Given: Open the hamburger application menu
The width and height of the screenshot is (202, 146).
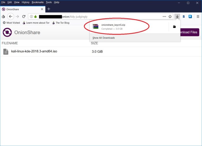Looking at the screenshot, I should 198,16.
